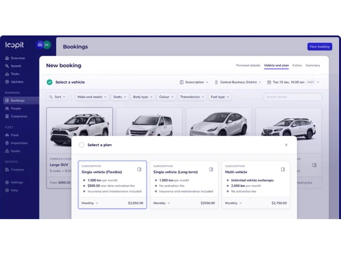The height and width of the screenshot is (255, 341).
Task: Select the Multi-vehicle plan card
Action: pos(256,184)
